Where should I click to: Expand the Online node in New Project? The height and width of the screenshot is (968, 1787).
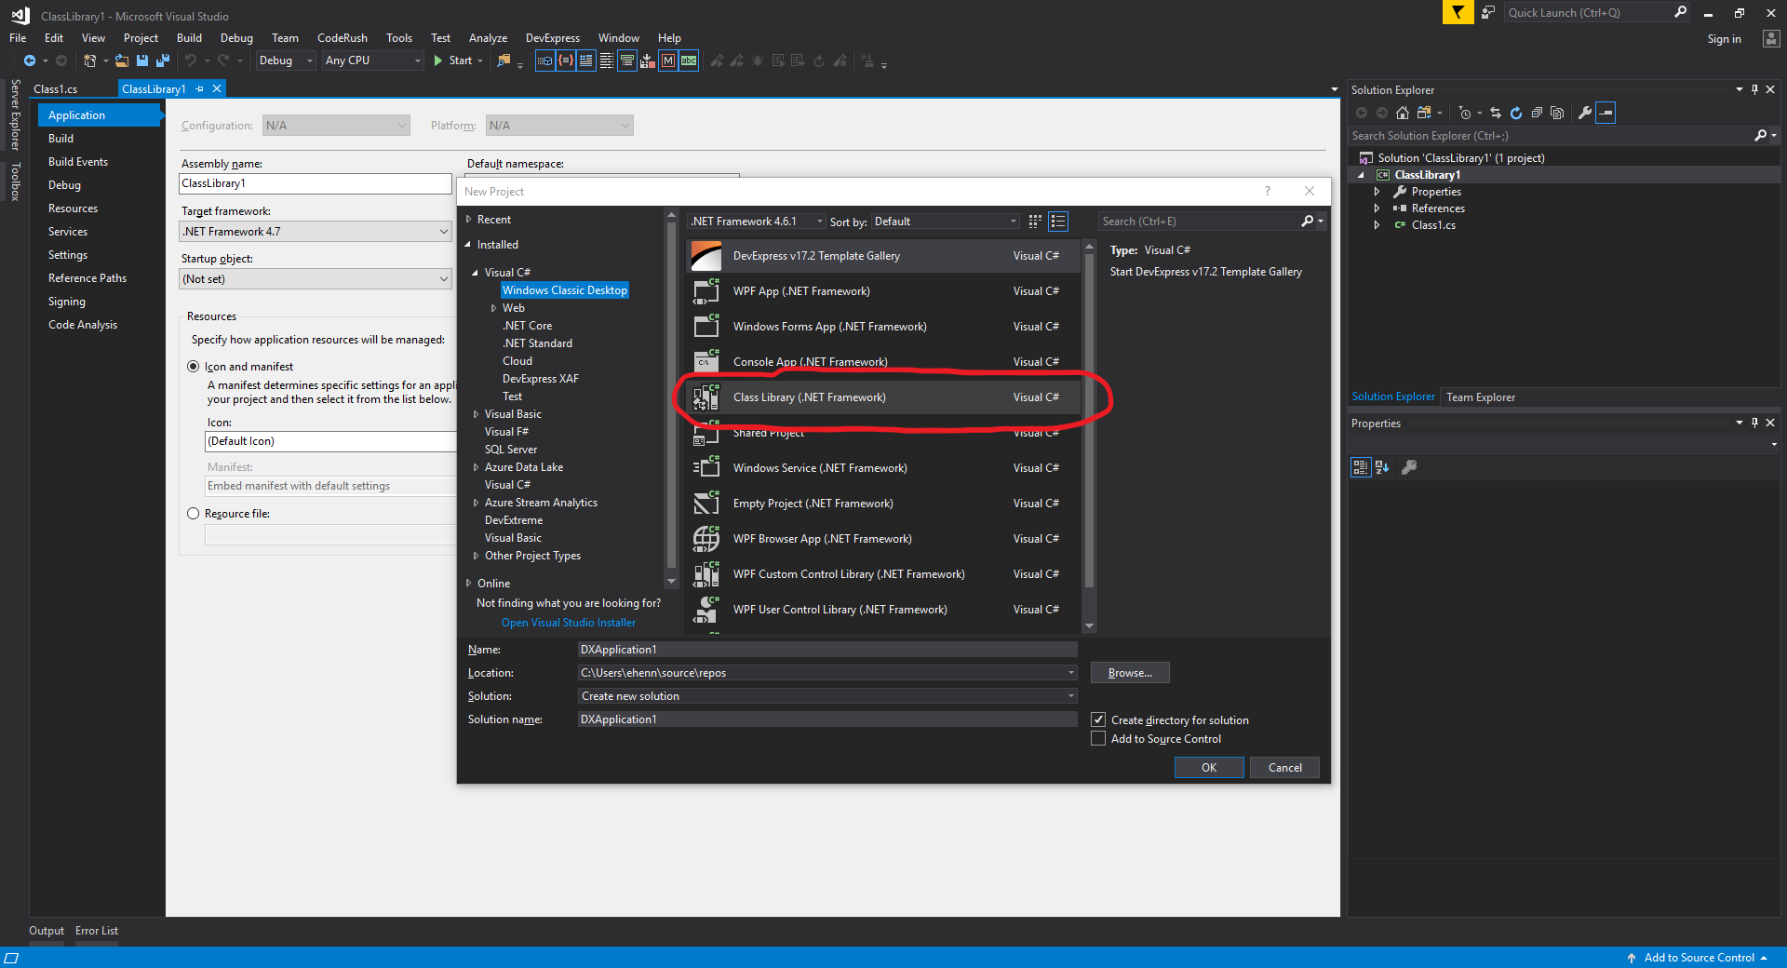coord(468,584)
